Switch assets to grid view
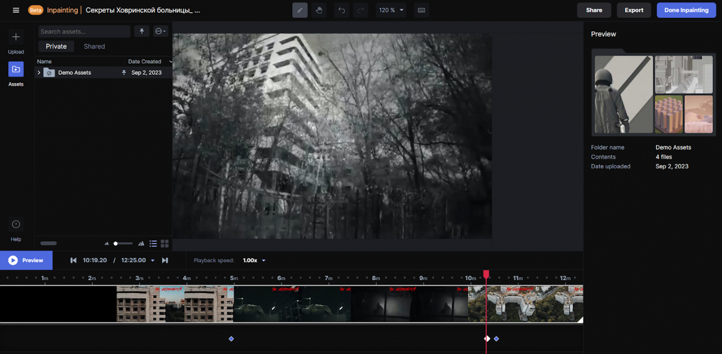This screenshot has width=722, height=354. click(x=164, y=244)
